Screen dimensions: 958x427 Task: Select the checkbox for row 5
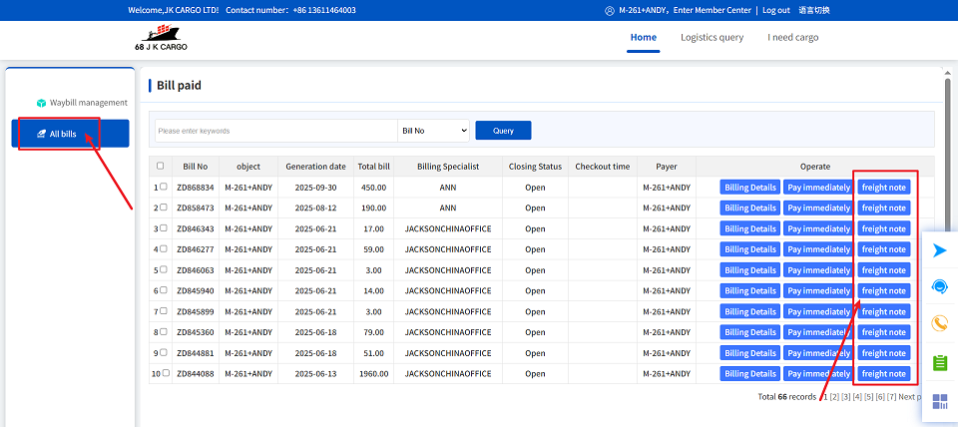click(x=164, y=269)
